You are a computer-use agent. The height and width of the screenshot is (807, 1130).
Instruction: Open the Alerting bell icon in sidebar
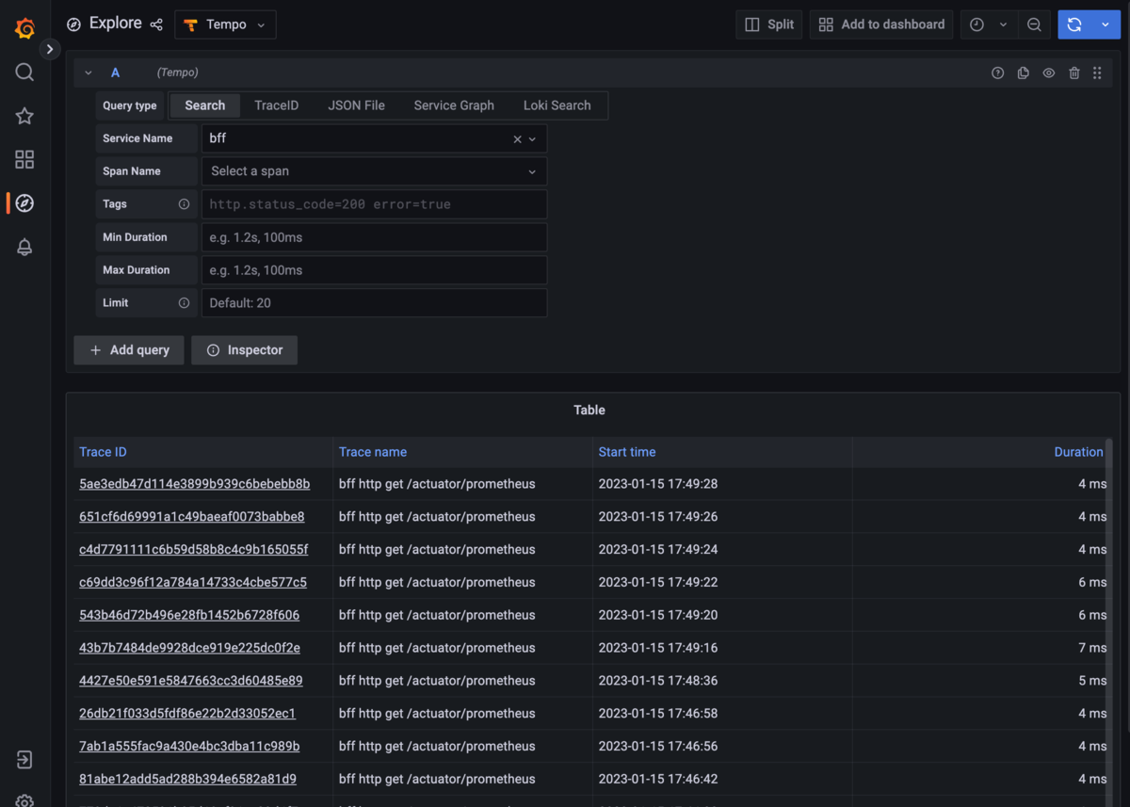pyautogui.click(x=24, y=247)
